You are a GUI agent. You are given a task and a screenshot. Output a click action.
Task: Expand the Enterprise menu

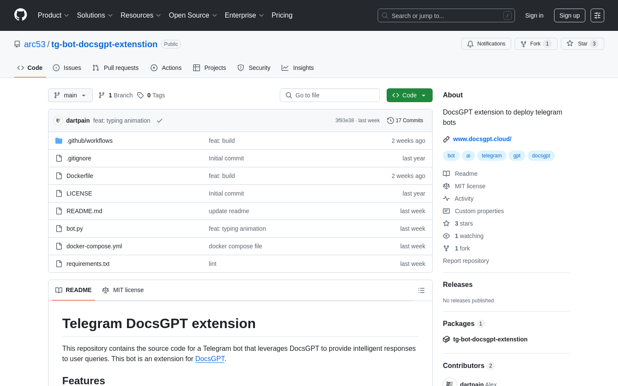coord(244,15)
